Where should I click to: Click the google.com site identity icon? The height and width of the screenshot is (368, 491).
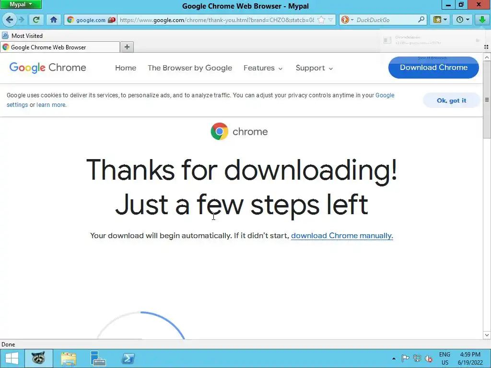coord(70,20)
